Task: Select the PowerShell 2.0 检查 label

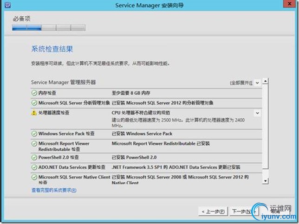Action: [x=58, y=158]
